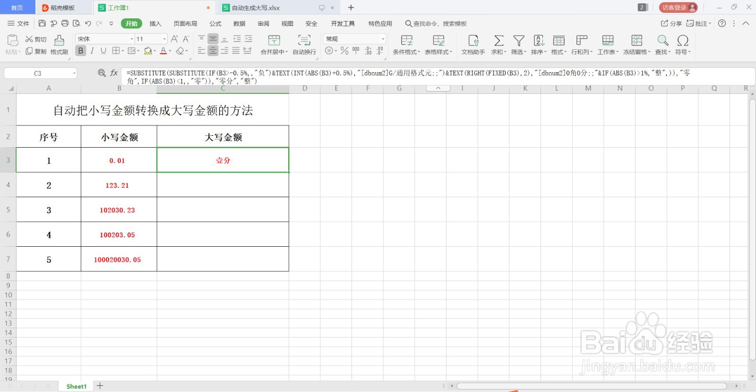
Task: Open the 开发工具 (Developer) tab
Action: pyautogui.click(x=343, y=24)
